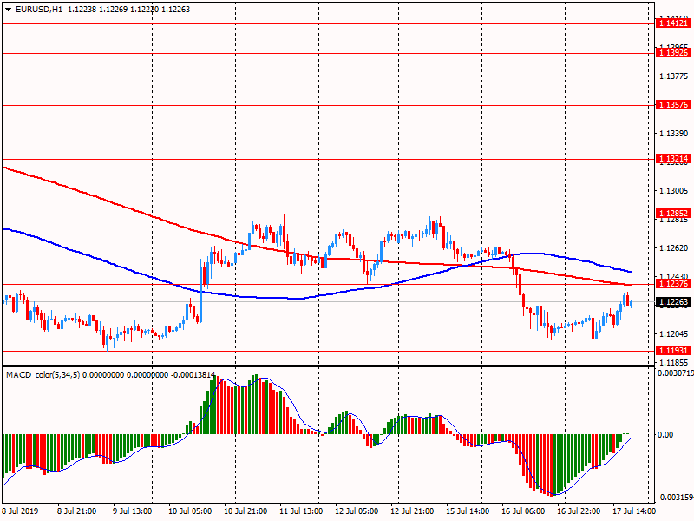Click the 9 Jul 13:00 time label
Screen dimensions: 694x521
tap(133, 511)
